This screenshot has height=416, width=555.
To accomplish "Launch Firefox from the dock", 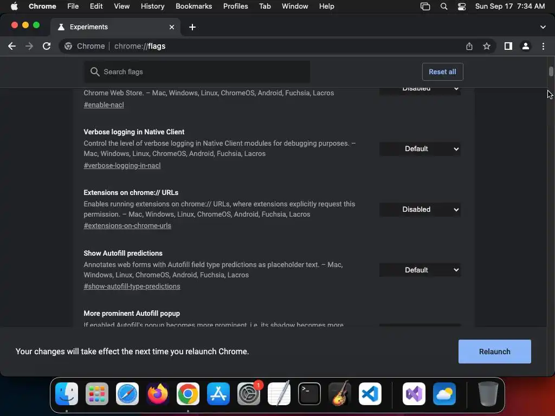I will [x=158, y=394].
